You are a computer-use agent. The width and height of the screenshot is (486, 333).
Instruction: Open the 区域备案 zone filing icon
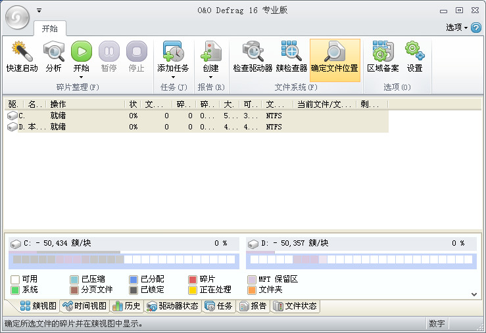383,57
